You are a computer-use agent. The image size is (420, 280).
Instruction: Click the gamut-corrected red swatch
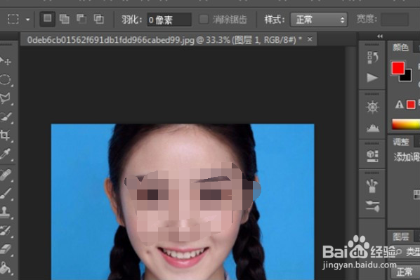[x=411, y=104]
